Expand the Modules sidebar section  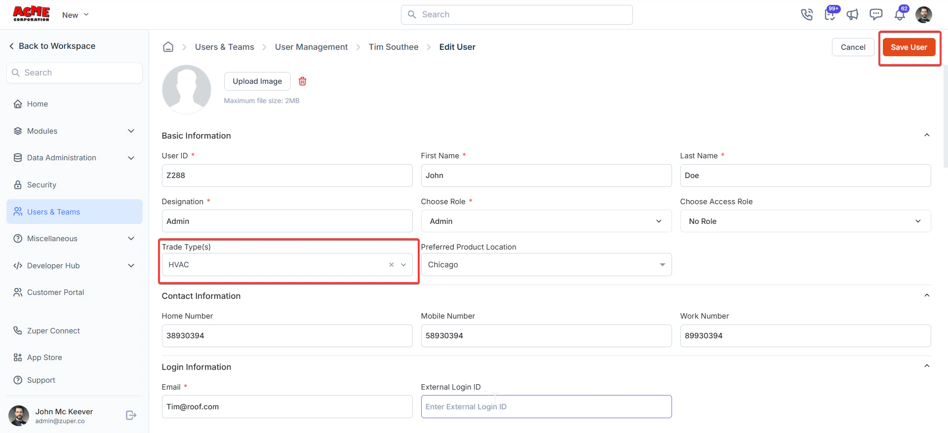pyautogui.click(x=131, y=131)
